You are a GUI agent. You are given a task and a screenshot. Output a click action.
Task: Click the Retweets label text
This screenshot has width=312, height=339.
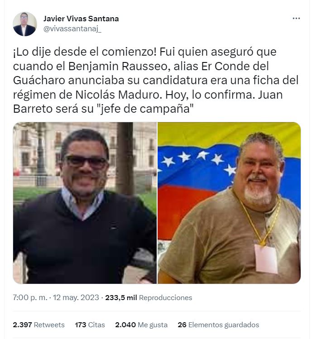pos(49,325)
